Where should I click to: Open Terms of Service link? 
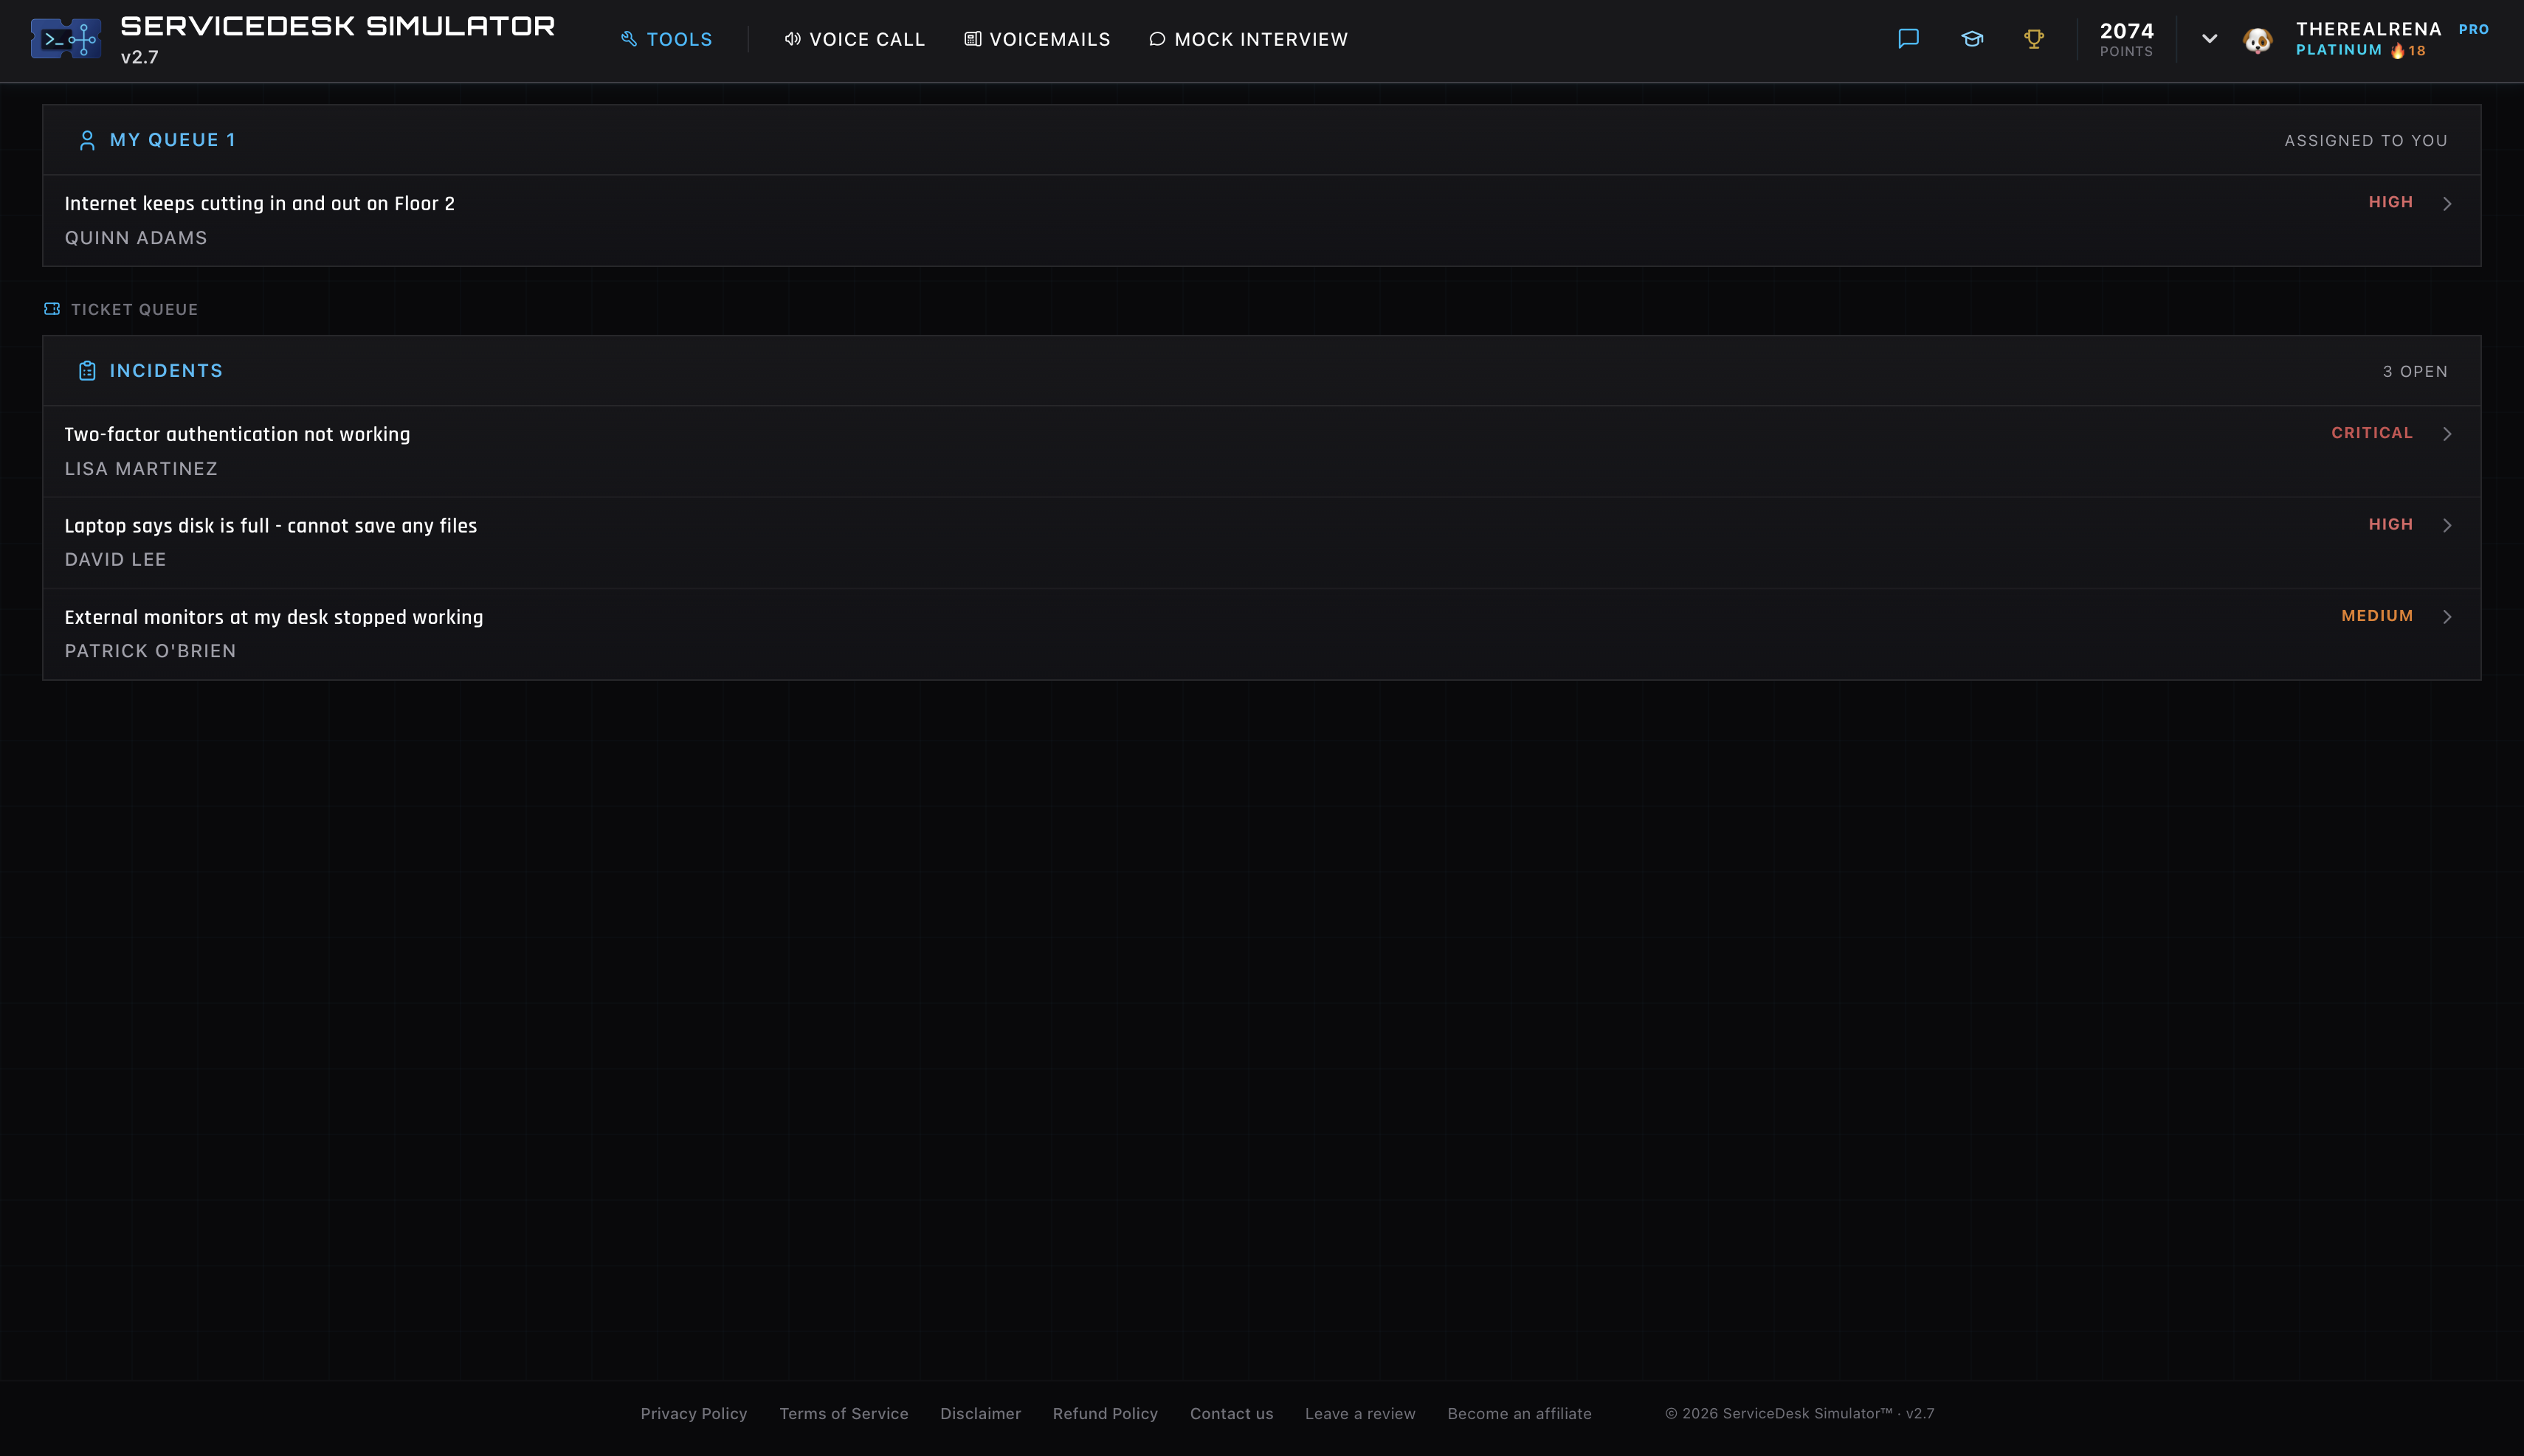coord(844,1413)
